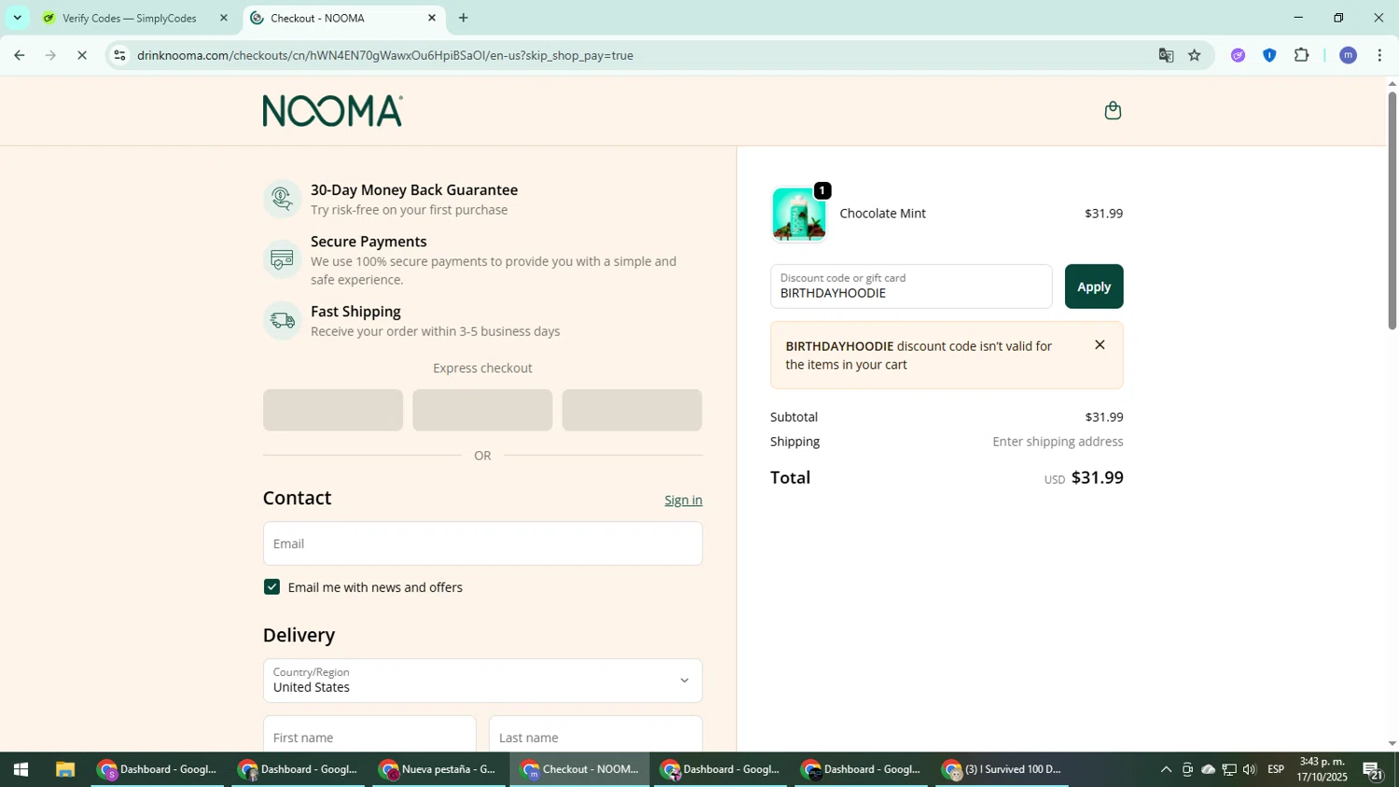The height and width of the screenshot is (787, 1399).
Task: Open the OneDrive cloud tray icon
Action: point(1208,769)
